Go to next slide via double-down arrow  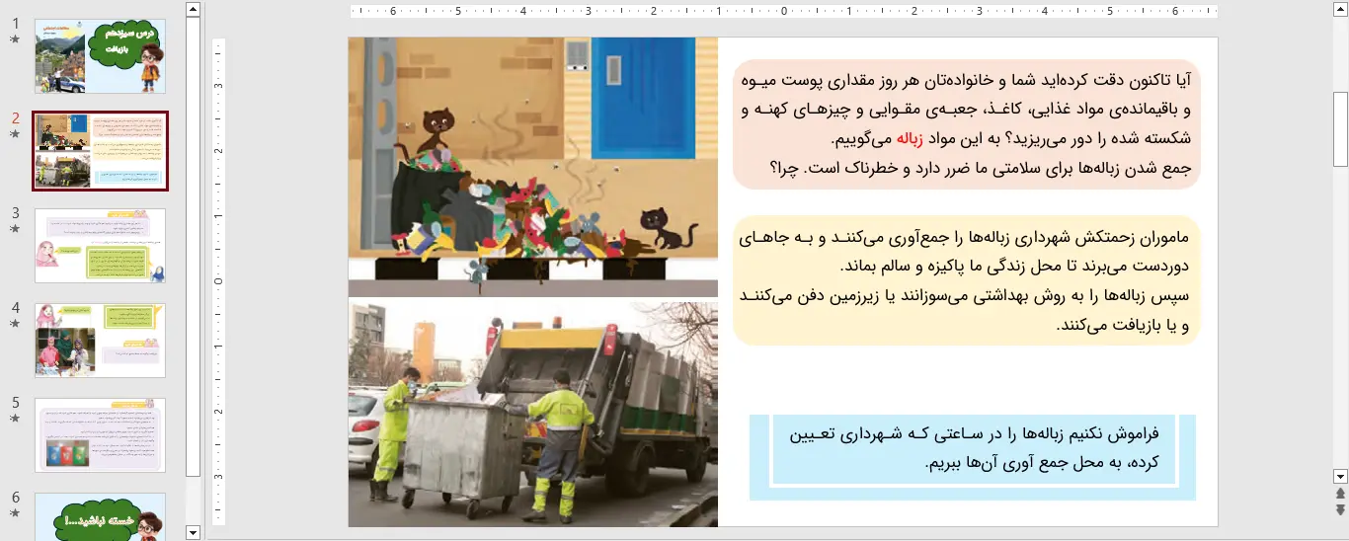[x=1340, y=509]
